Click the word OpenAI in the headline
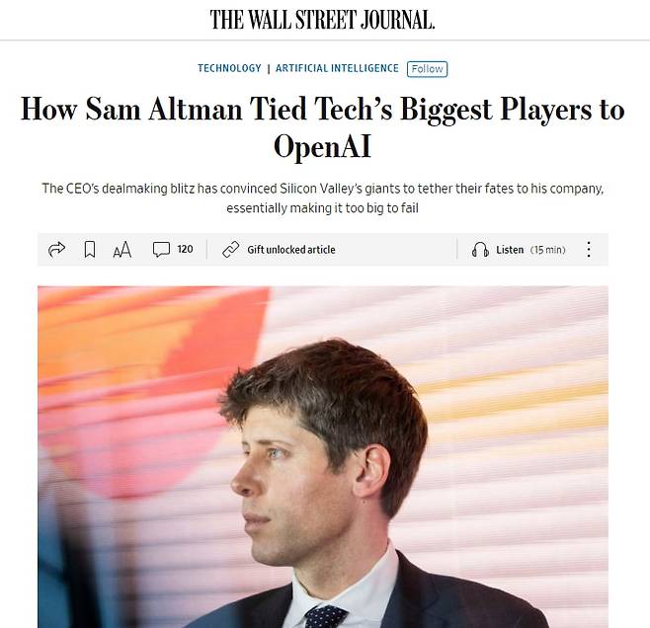The image size is (650, 628). pyautogui.click(x=322, y=146)
